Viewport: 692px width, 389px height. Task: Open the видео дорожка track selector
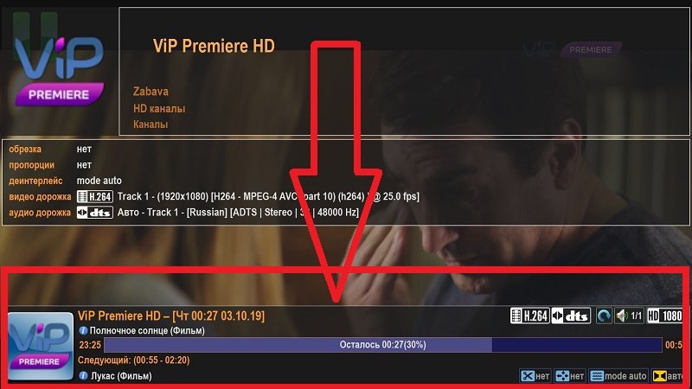248,196
